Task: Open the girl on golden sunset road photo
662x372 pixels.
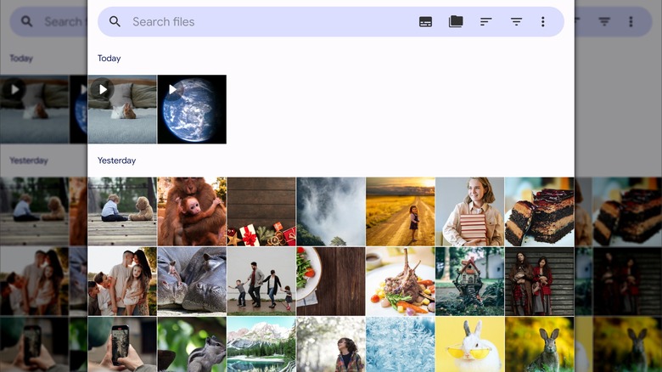Action: click(x=401, y=211)
